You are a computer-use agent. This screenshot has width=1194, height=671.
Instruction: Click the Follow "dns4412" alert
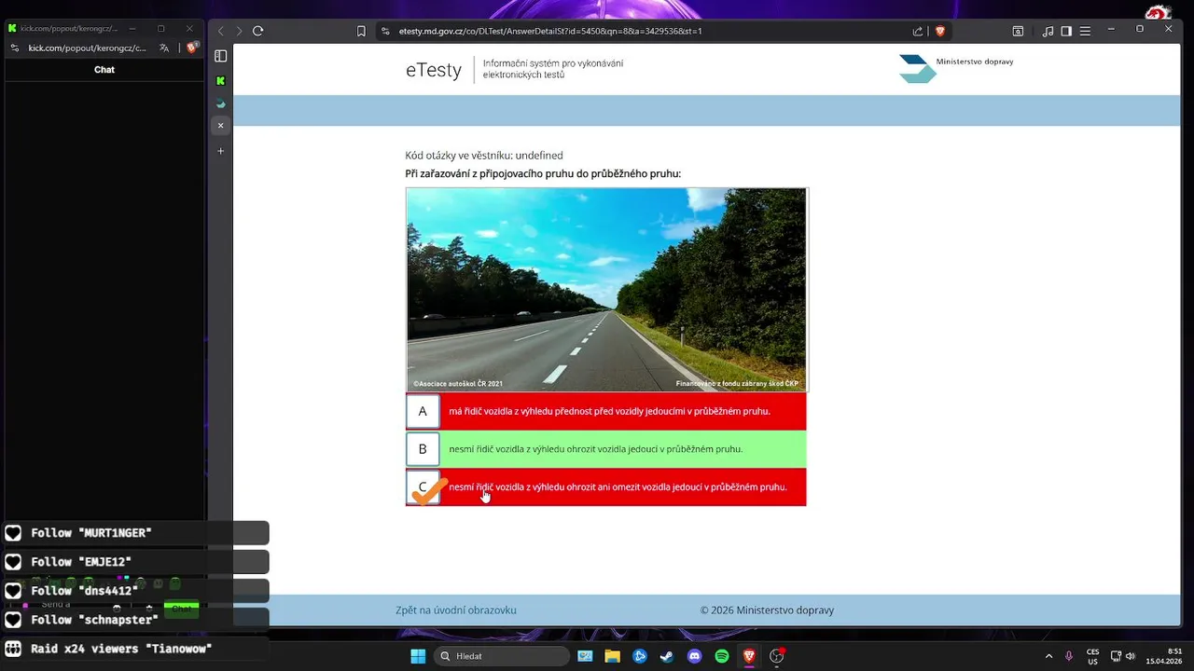tap(135, 591)
